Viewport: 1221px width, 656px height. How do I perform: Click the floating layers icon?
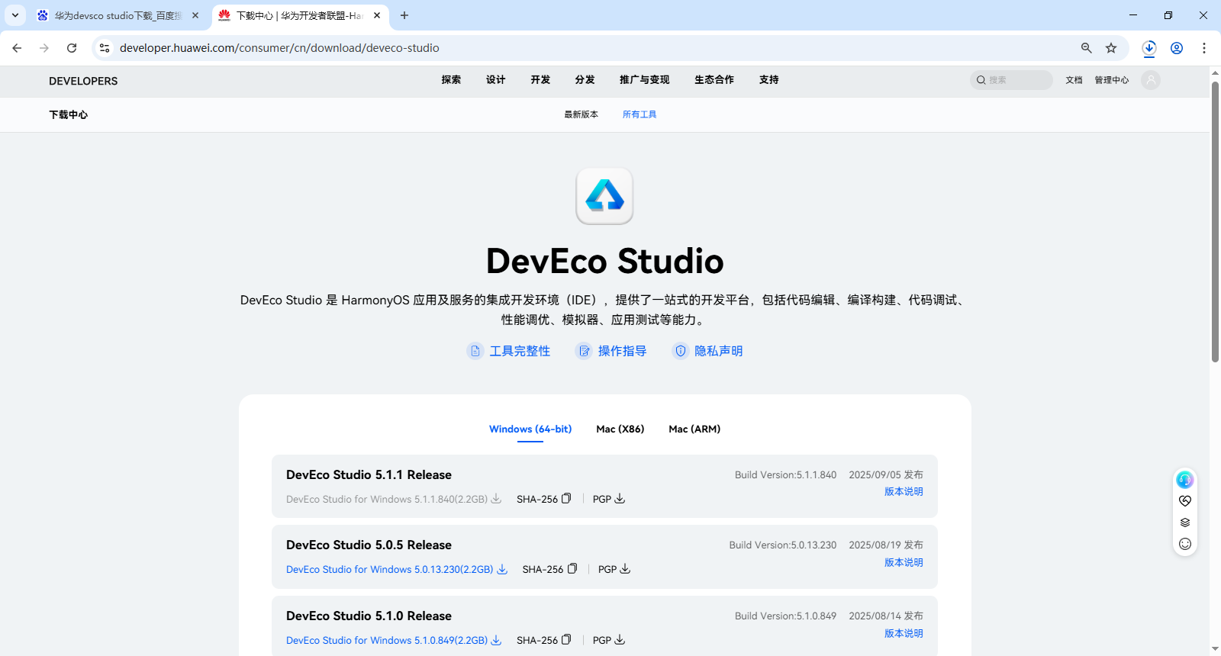1185,523
